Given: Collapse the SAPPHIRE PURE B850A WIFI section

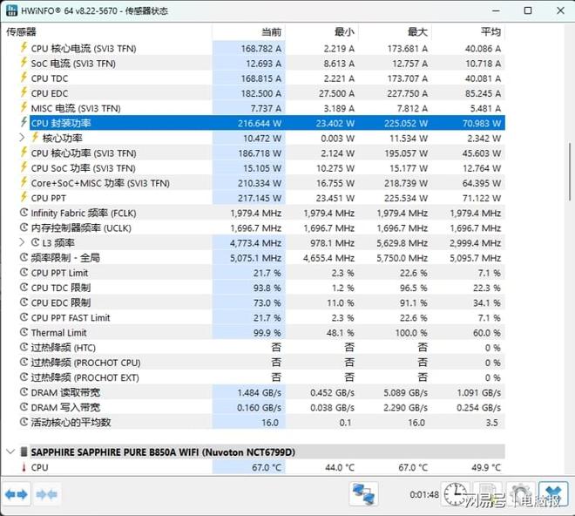Looking at the screenshot, I should tap(10, 451).
